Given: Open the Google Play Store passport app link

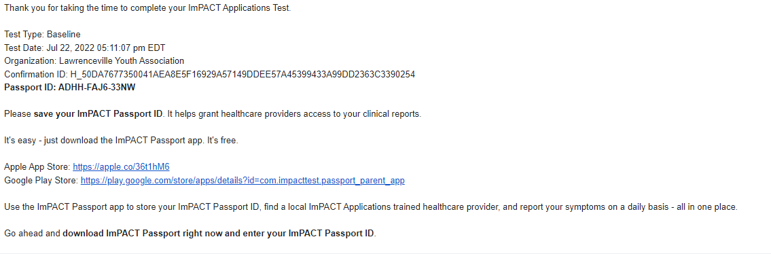Looking at the screenshot, I should pyautogui.click(x=243, y=180).
